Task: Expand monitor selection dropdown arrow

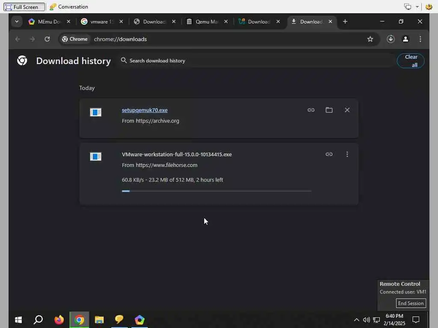Action: (417, 7)
